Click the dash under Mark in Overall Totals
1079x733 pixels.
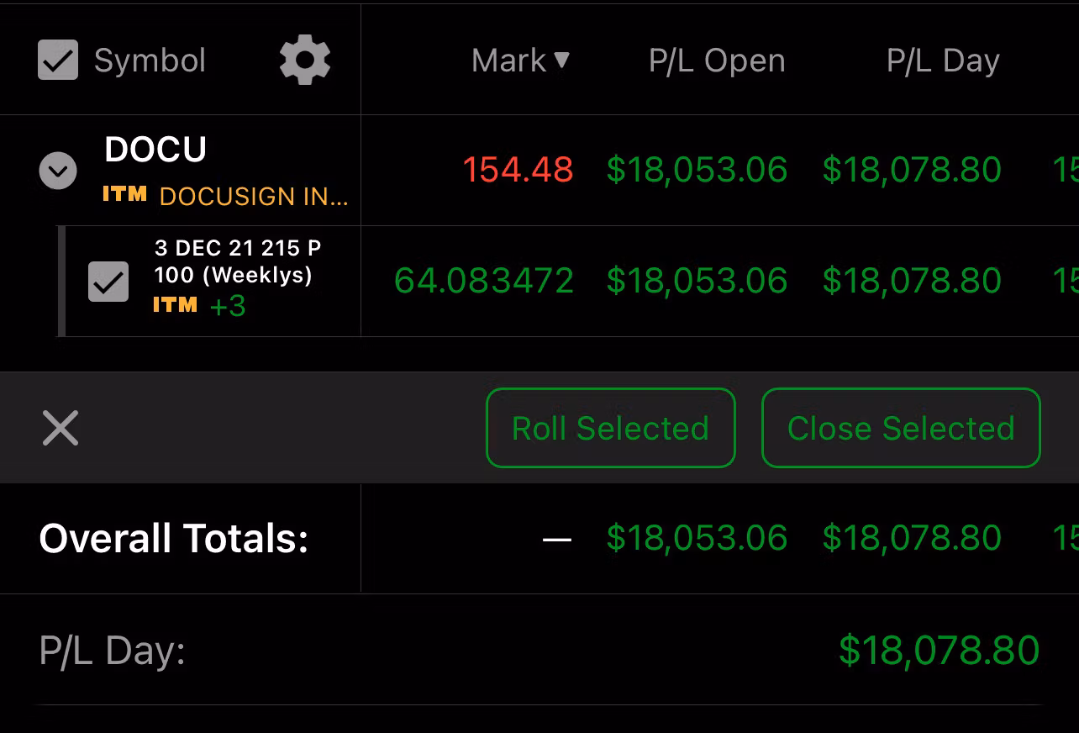557,539
